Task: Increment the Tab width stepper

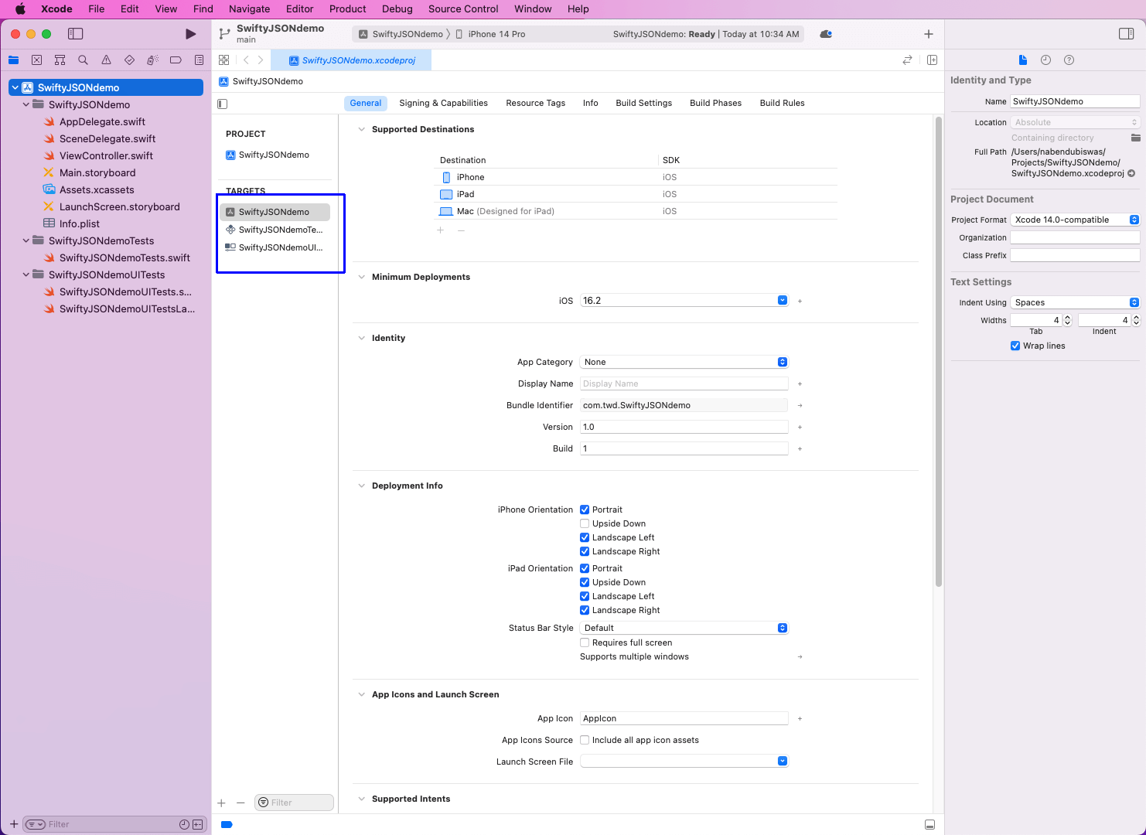Action: (x=1067, y=317)
